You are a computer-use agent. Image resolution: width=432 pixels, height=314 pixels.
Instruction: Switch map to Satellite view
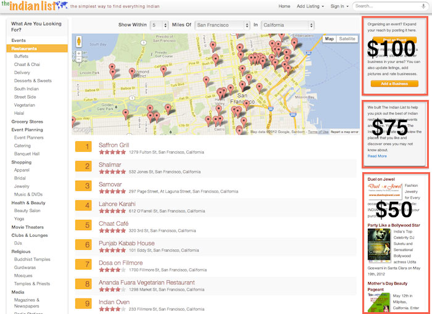click(x=347, y=39)
